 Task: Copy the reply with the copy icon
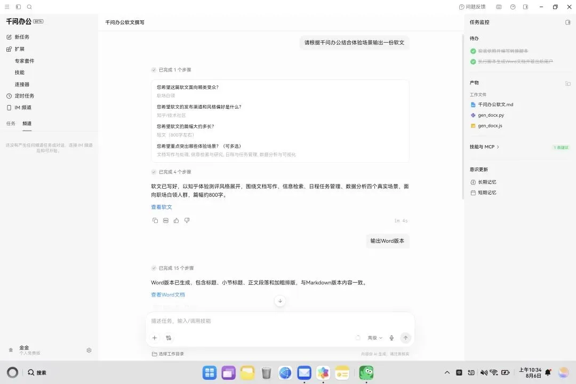point(155,220)
